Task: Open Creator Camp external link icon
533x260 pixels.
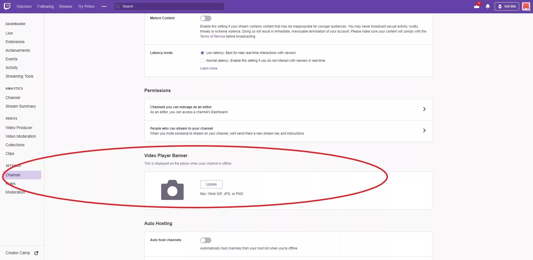Action: [36, 253]
